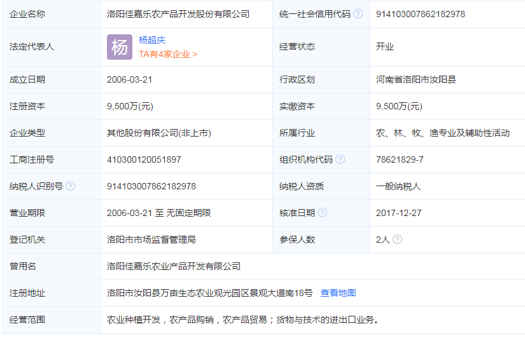Click the 营业期限 label cell

(x=52, y=213)
